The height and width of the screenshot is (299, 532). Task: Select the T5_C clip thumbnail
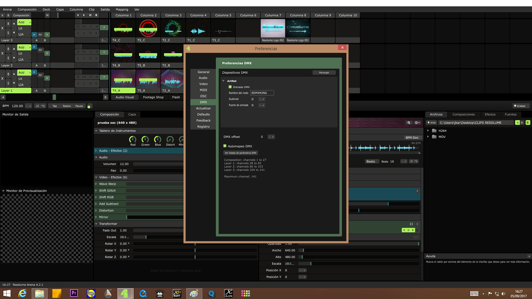pos(148,28)
